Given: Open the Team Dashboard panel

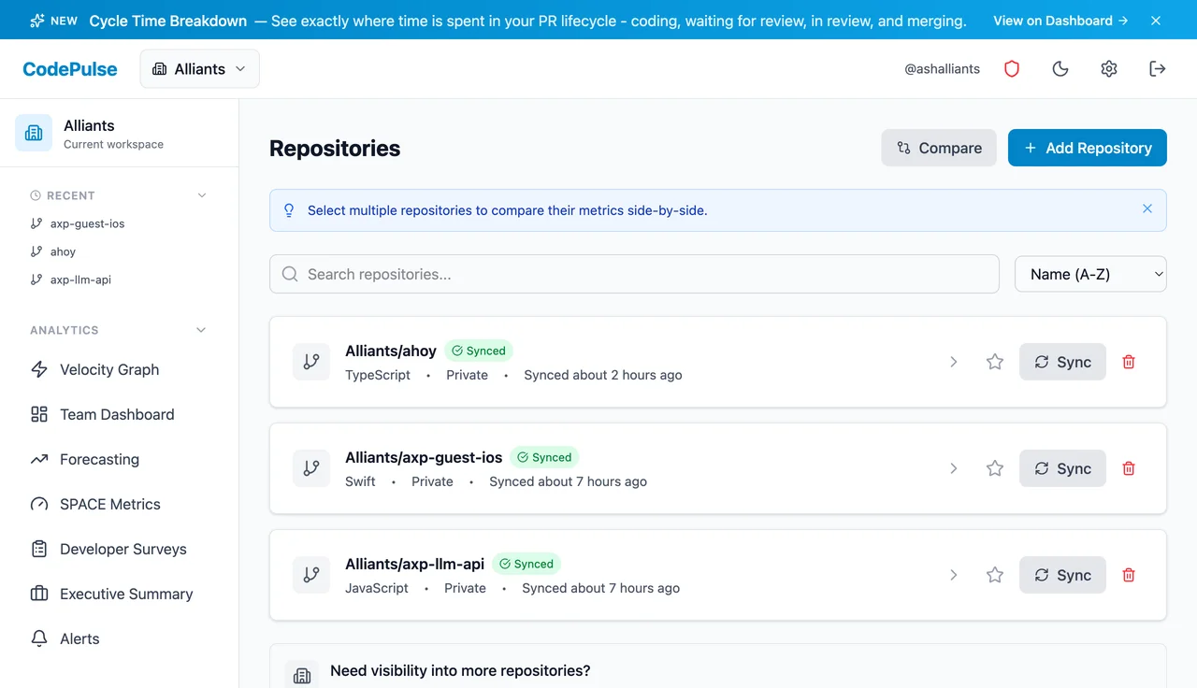Looking at the screenshot, I should click(x=117, y=414).
